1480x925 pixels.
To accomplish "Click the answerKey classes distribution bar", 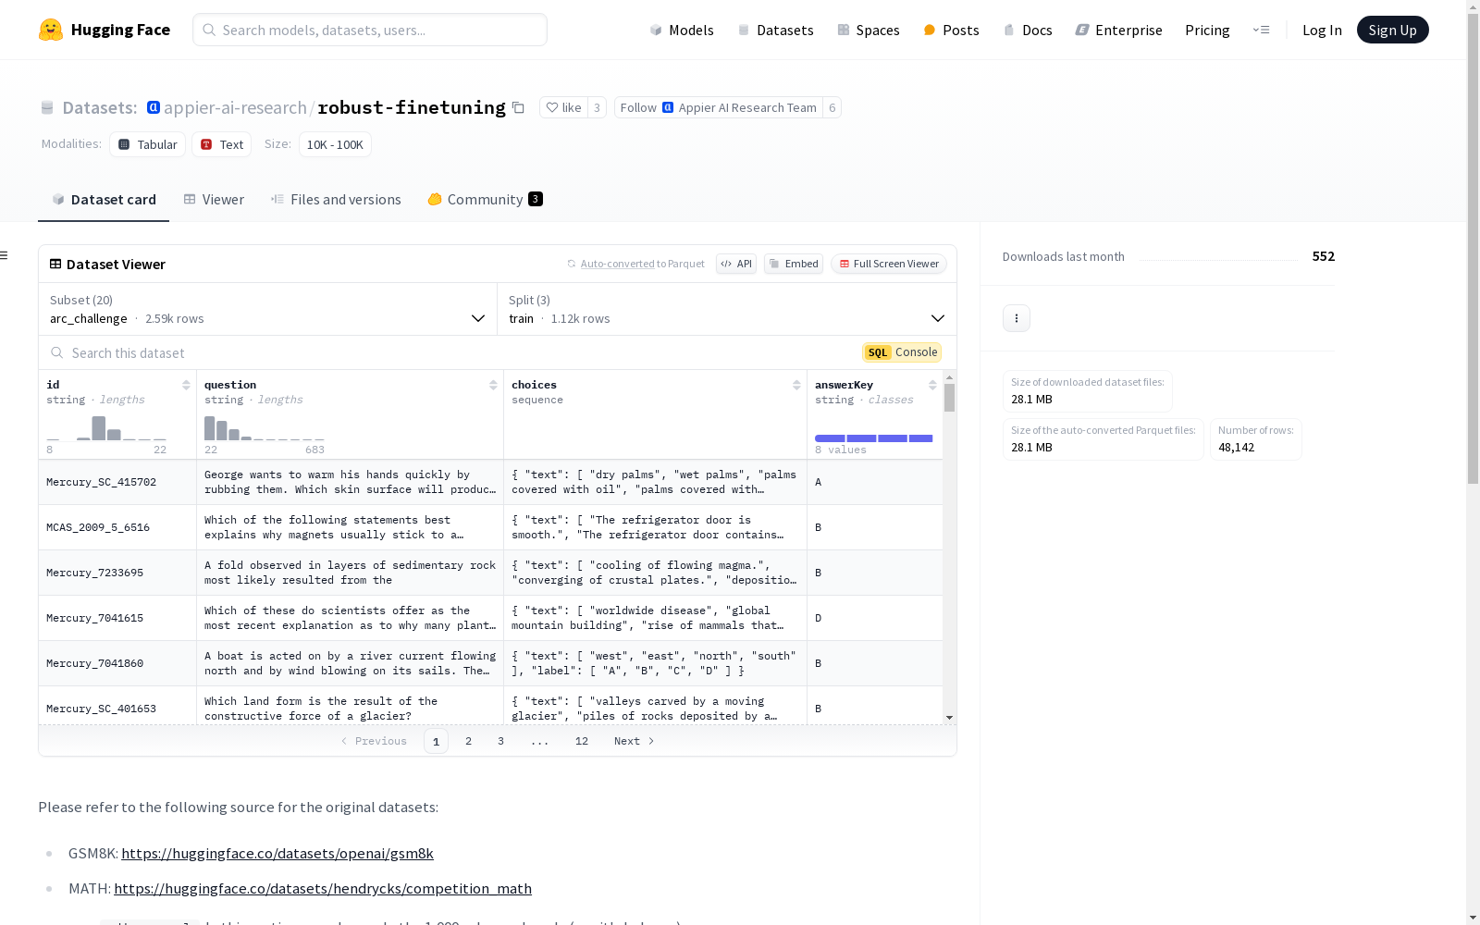I will tap(874, 438).
